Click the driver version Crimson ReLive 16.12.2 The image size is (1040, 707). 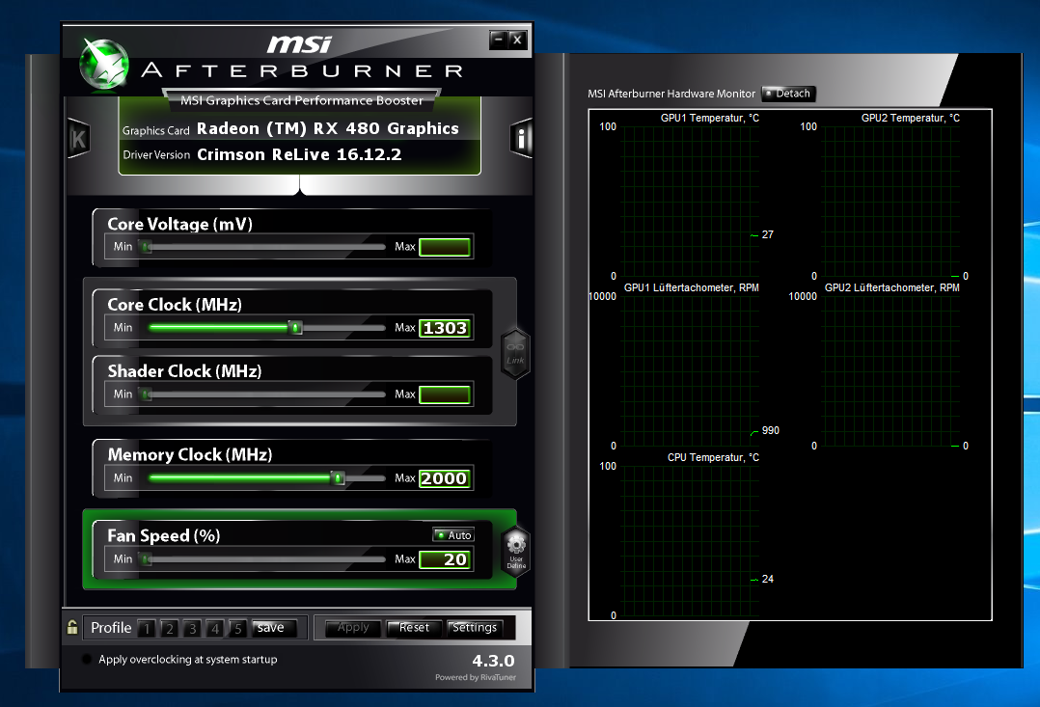pos(299,154)
